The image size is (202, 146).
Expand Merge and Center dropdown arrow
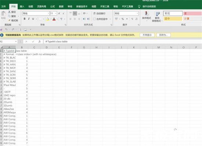tap(110, 19)
